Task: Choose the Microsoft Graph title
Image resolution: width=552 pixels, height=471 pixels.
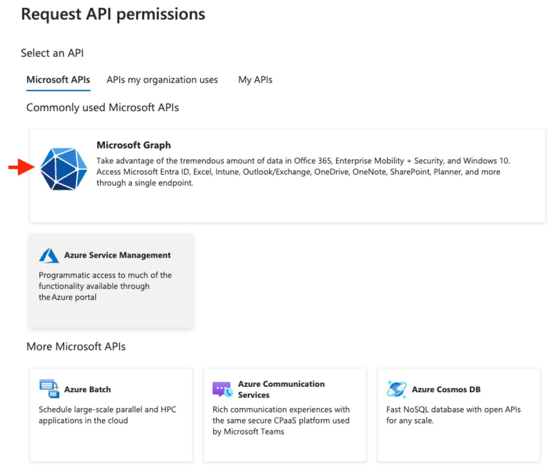Action: click(x=134, y=145)
